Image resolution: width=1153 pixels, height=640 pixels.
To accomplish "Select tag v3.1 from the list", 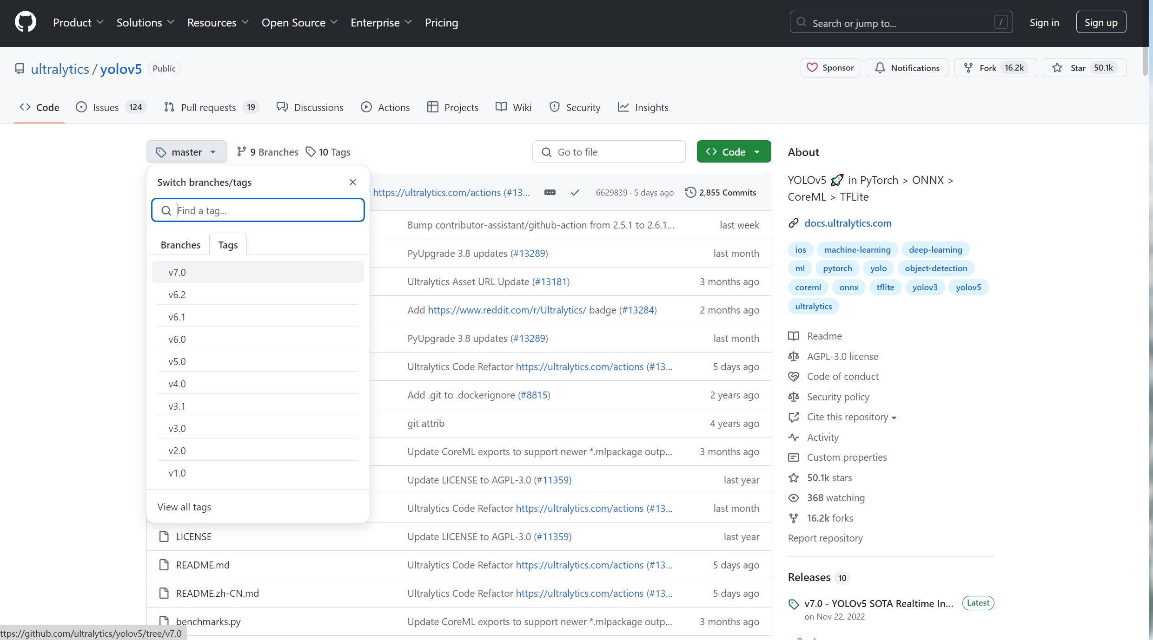I will pos(258,406).
